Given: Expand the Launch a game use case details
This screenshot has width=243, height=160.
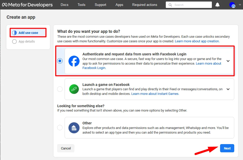Looking at the screenshot, I should pos(228,89).
